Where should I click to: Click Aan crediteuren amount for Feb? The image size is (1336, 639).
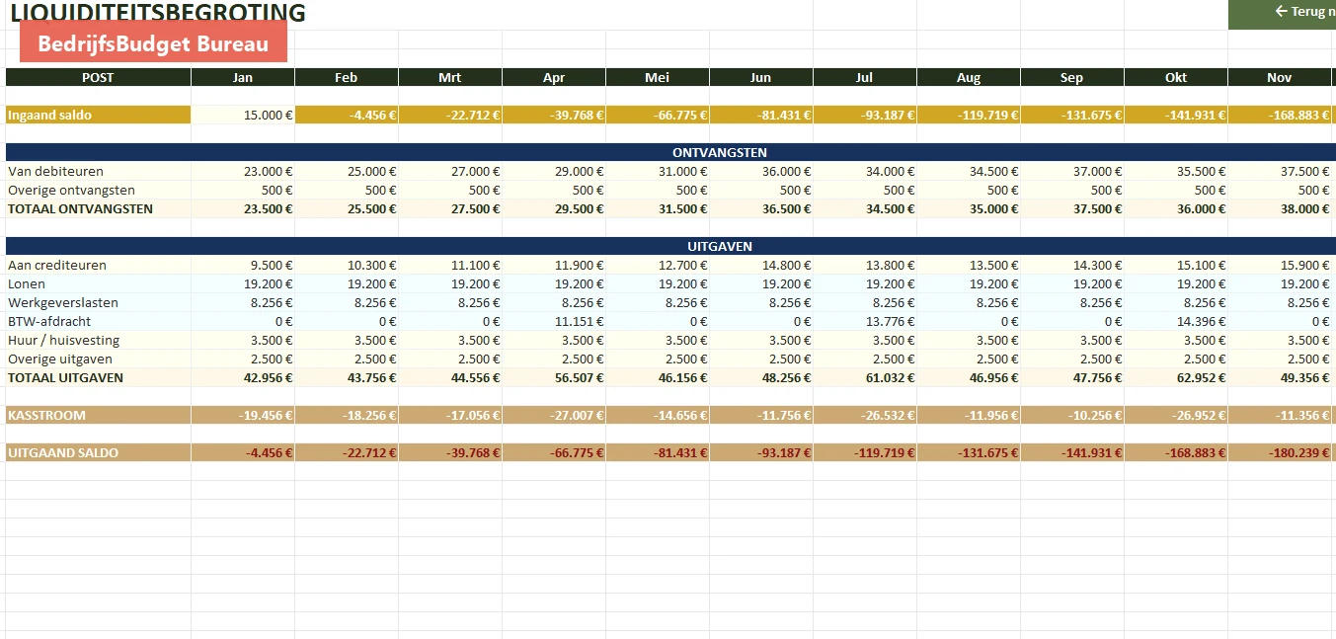(x=347, y=265)
